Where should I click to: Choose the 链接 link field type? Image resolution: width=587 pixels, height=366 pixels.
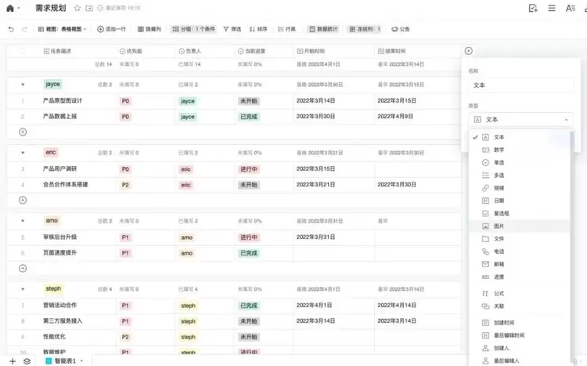pos(520,188)
